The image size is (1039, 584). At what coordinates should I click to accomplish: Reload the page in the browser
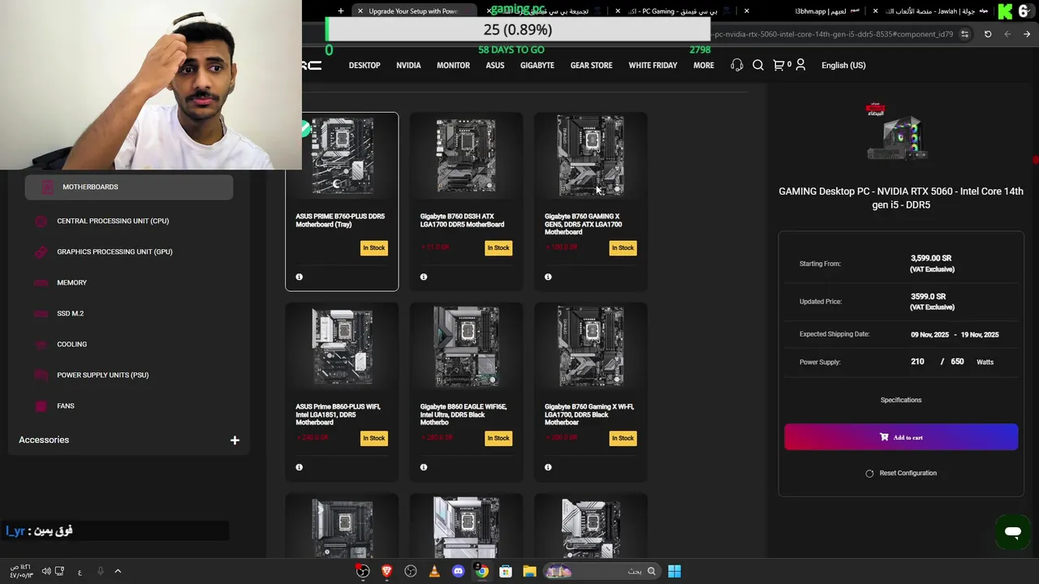coord(988,34)
